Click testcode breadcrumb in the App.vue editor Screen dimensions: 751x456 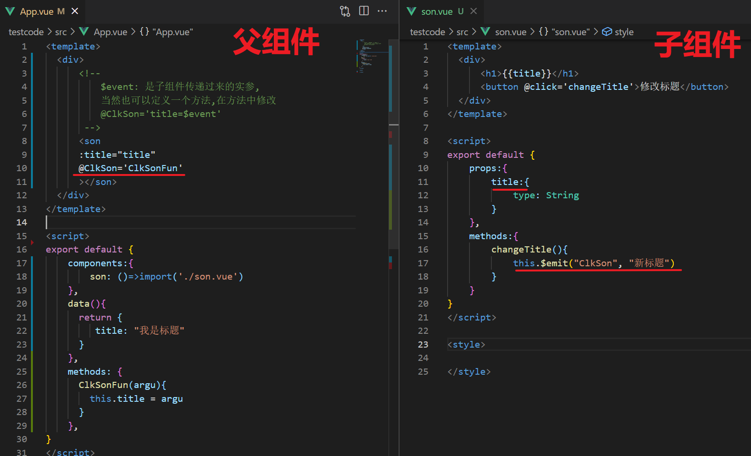(26, 32)
